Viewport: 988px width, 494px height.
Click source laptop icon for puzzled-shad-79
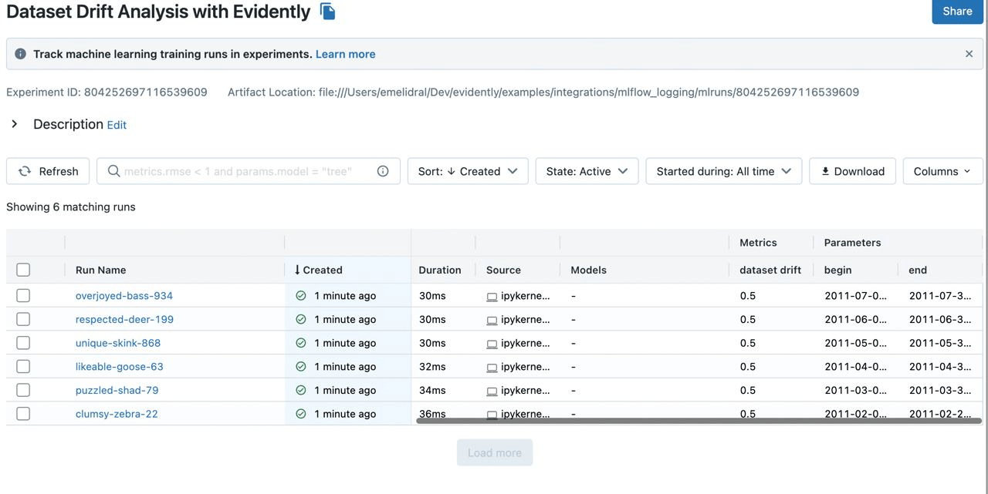[492, 391]
